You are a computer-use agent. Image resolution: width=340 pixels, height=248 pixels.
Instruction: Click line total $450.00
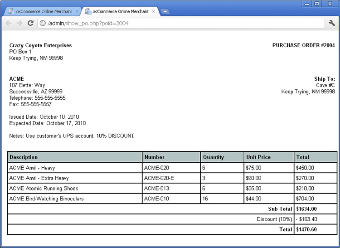pos(305,168)
